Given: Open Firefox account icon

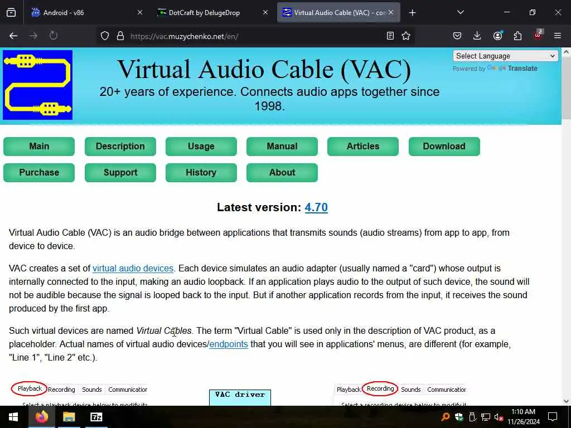Looking at the screenshot, I should [497, 36].
